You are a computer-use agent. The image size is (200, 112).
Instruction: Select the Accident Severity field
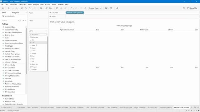click(x=12, y=30)
